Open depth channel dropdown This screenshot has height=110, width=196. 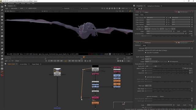coord(168,57)
